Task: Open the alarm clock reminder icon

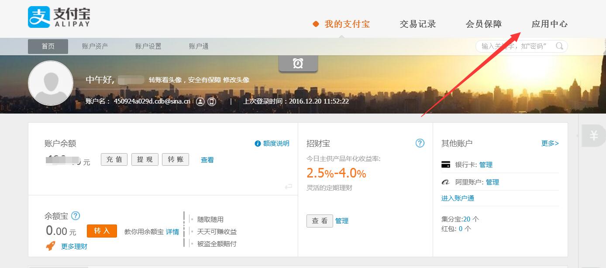Action: [298, 64]
